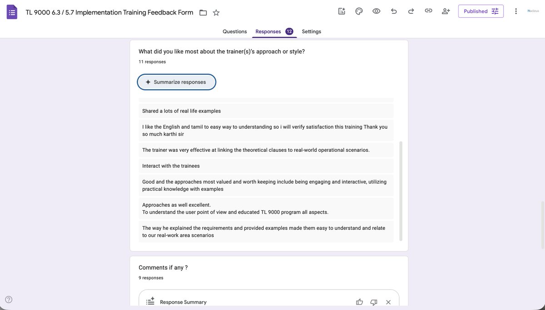Open help question-mark icon
Screen dimensions: 545x310
[9, 299]
